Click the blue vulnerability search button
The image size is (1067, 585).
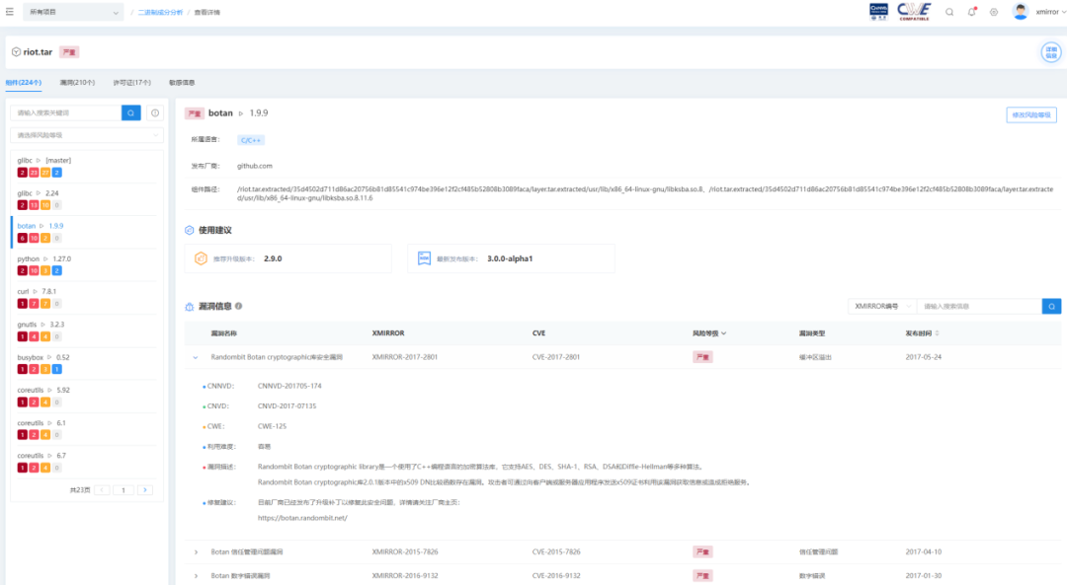point(1051,307)
